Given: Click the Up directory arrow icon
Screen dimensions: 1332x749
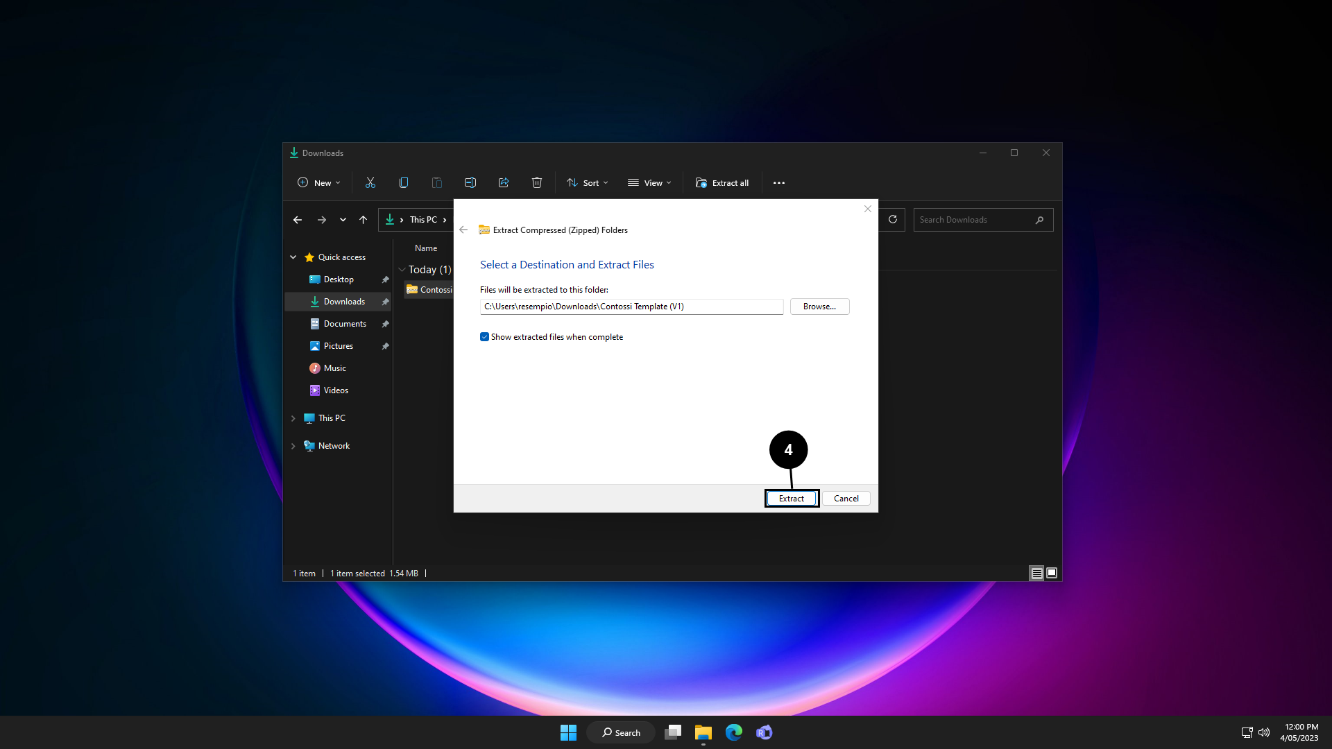Looking at the screenshot, I should tap(363, 220).
